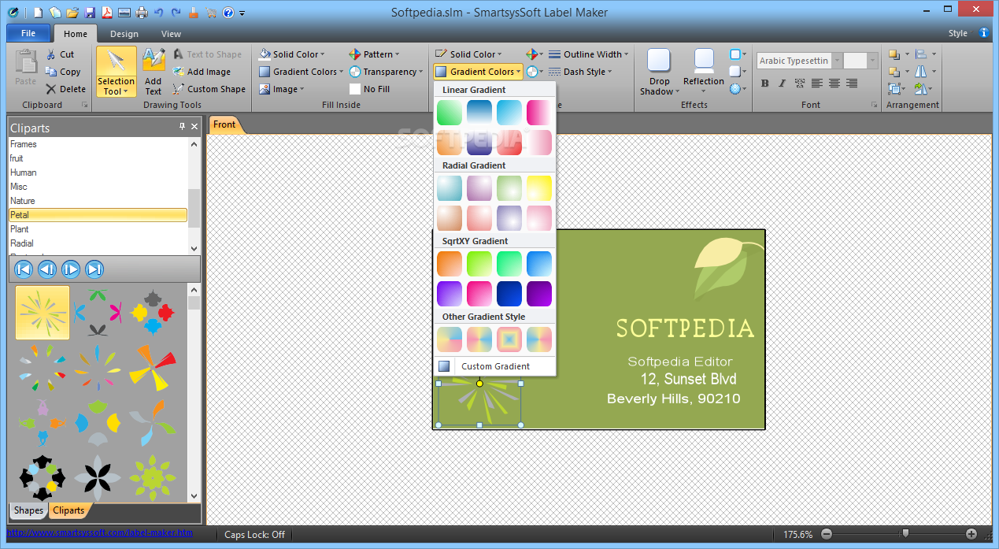Screen dimensions: 999x549
Task: Choose the Custom Shape tool
Action: point(209,89)
